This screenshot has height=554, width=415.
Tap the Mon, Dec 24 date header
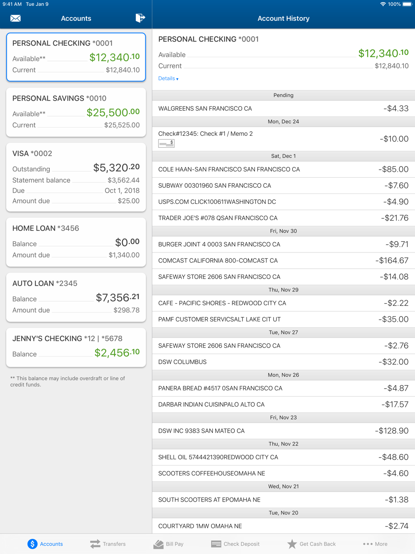pos(283,122)
